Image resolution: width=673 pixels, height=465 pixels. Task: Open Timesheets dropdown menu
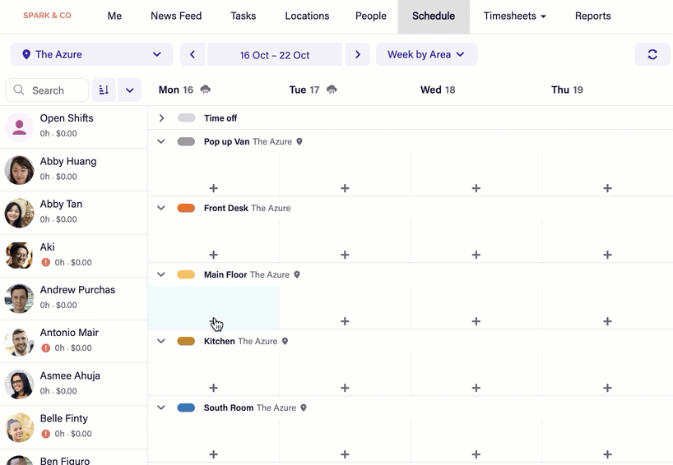[x=514, y=16]
